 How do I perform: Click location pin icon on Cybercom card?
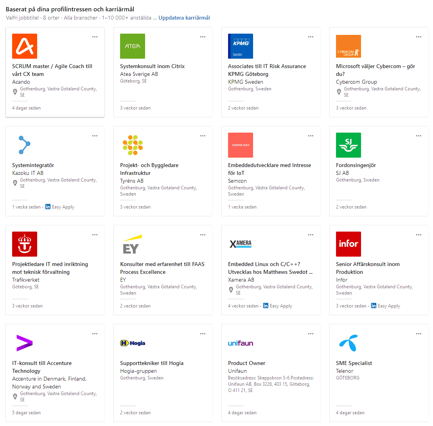point(339,92)
